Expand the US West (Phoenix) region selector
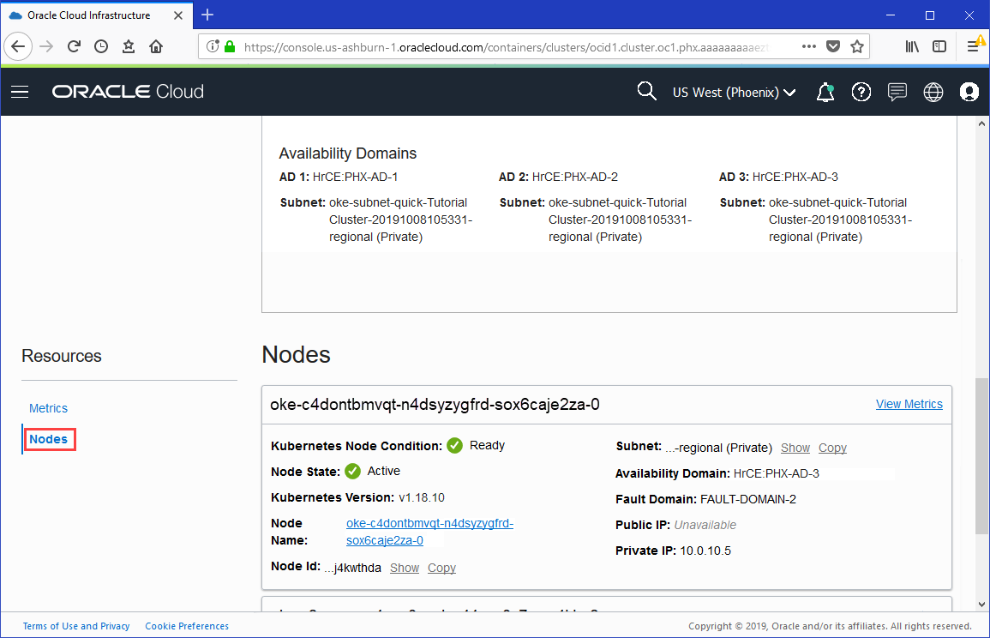Viewport: 990px width, 638px height. tap(734, 93)
